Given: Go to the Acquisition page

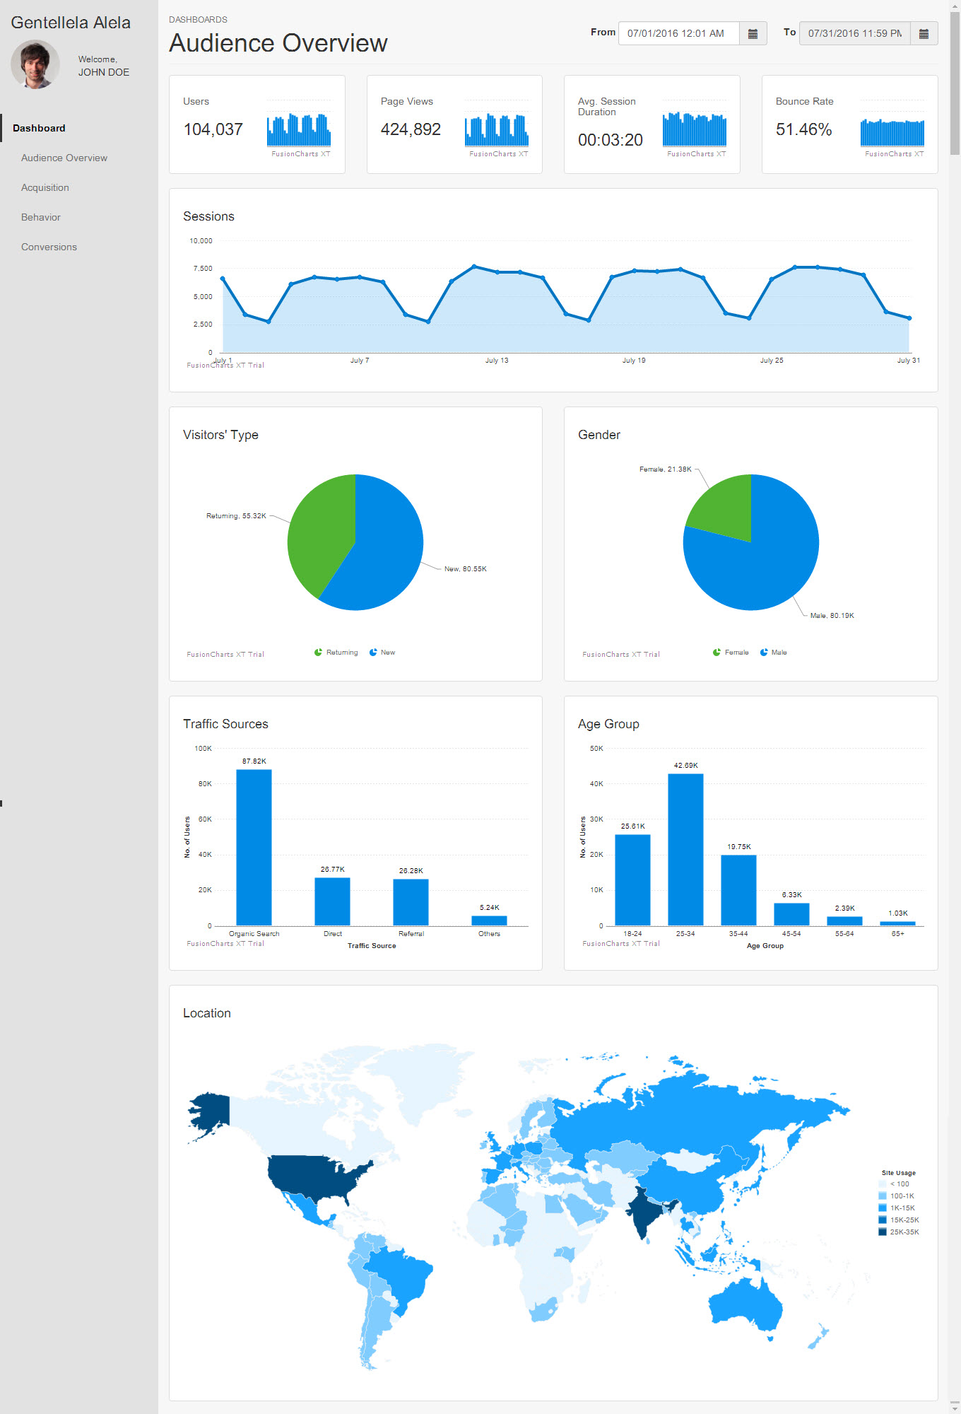Looking at the screenshot, I should coord(45,187).
